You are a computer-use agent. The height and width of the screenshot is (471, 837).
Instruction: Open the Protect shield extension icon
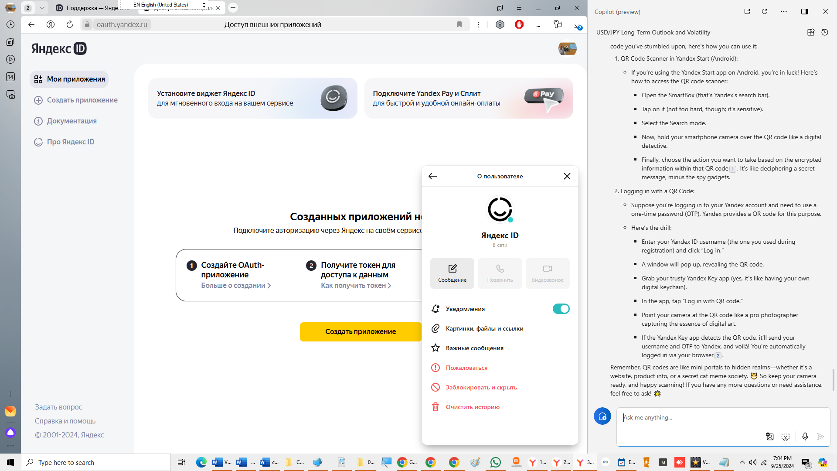[500, 24]
